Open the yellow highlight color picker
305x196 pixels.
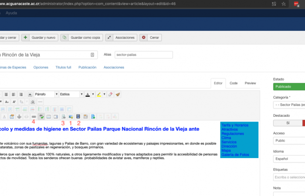pos(100,94)
